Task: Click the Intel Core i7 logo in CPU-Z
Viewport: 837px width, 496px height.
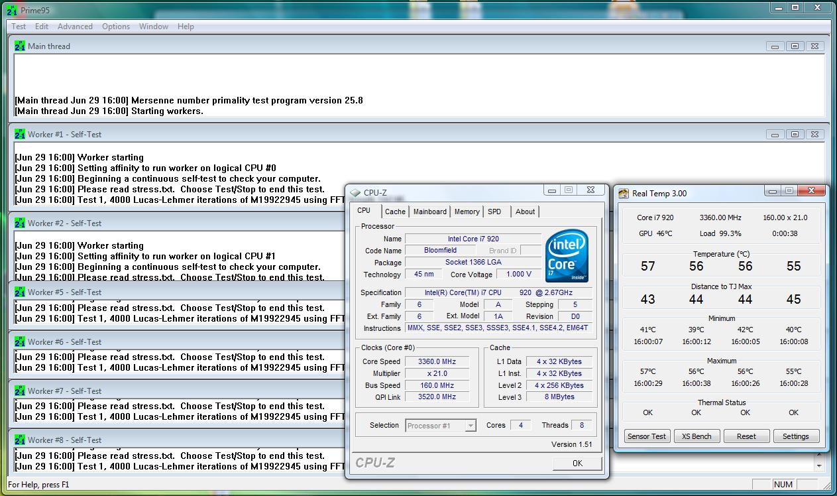Action: 567,256
